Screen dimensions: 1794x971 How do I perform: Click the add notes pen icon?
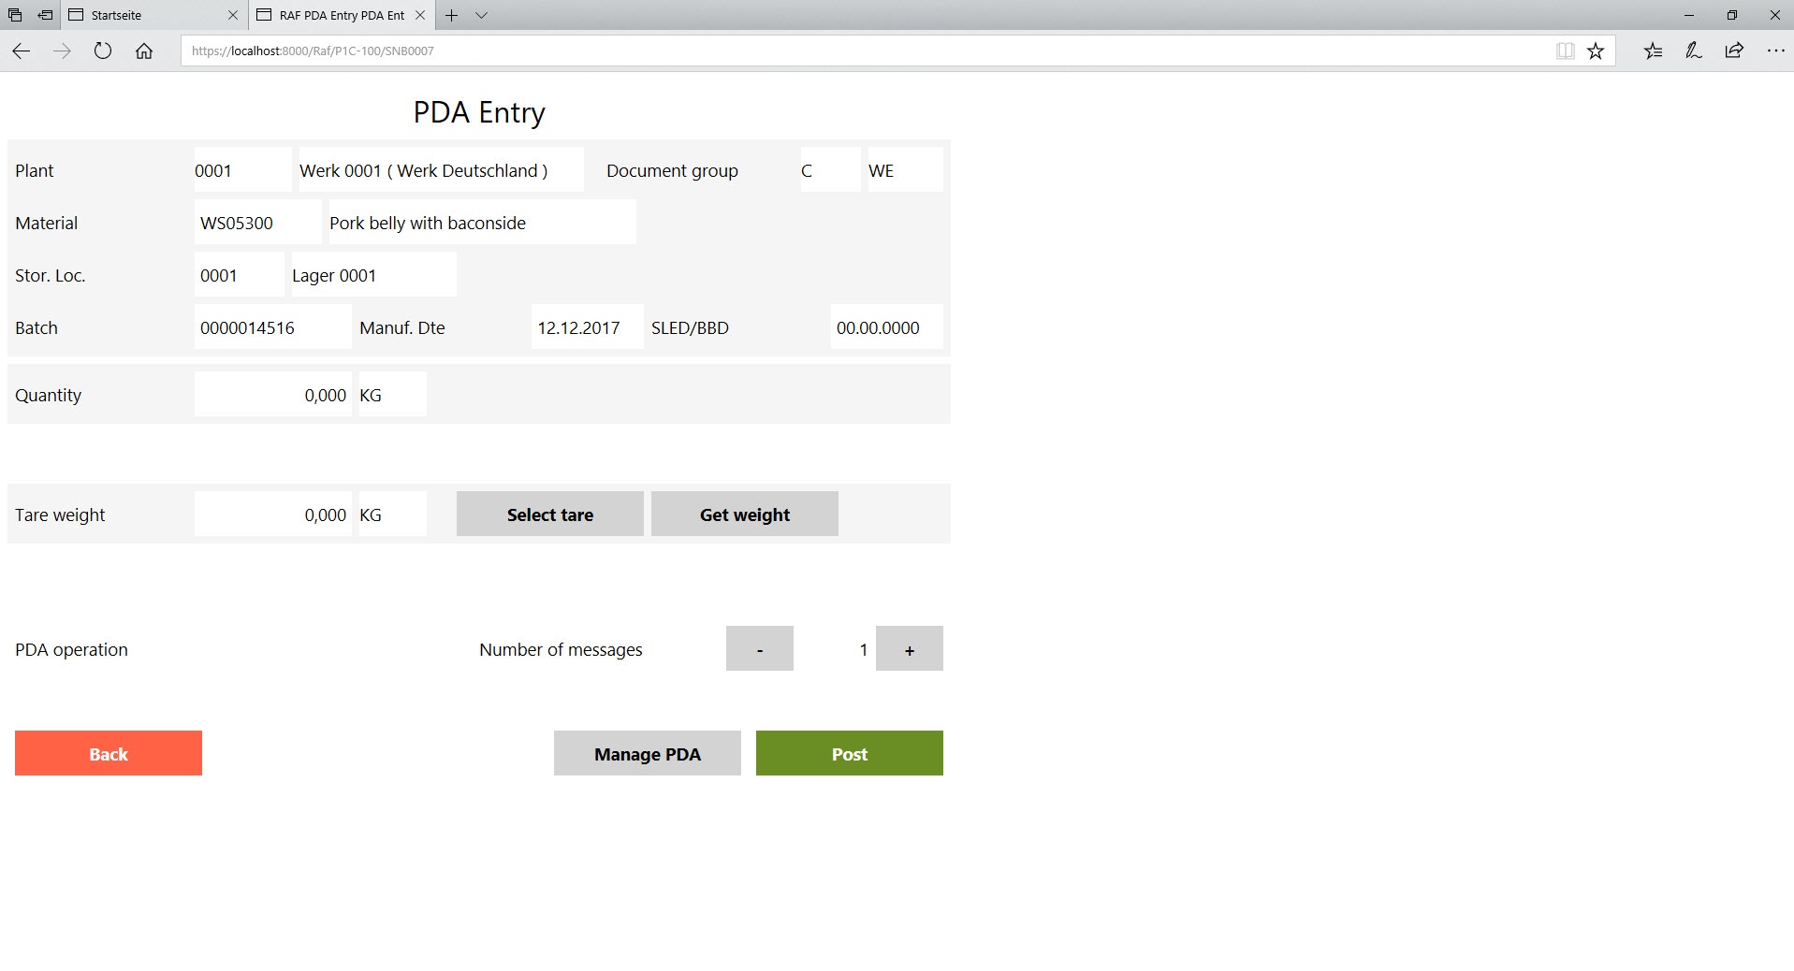click(x=1693, y=51)
